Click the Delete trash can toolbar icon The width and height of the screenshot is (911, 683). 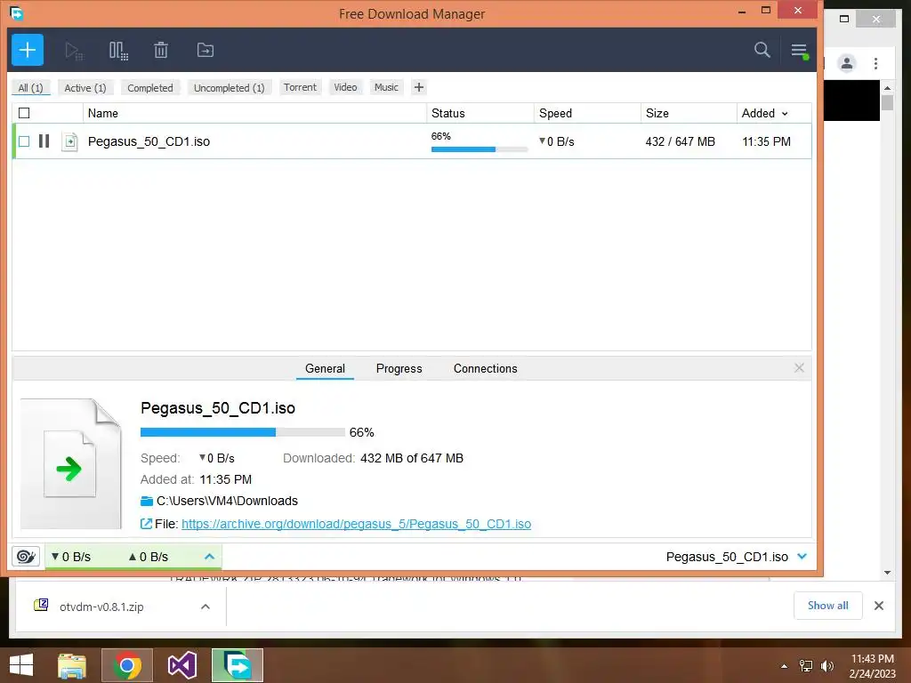(x=161, y=51)
